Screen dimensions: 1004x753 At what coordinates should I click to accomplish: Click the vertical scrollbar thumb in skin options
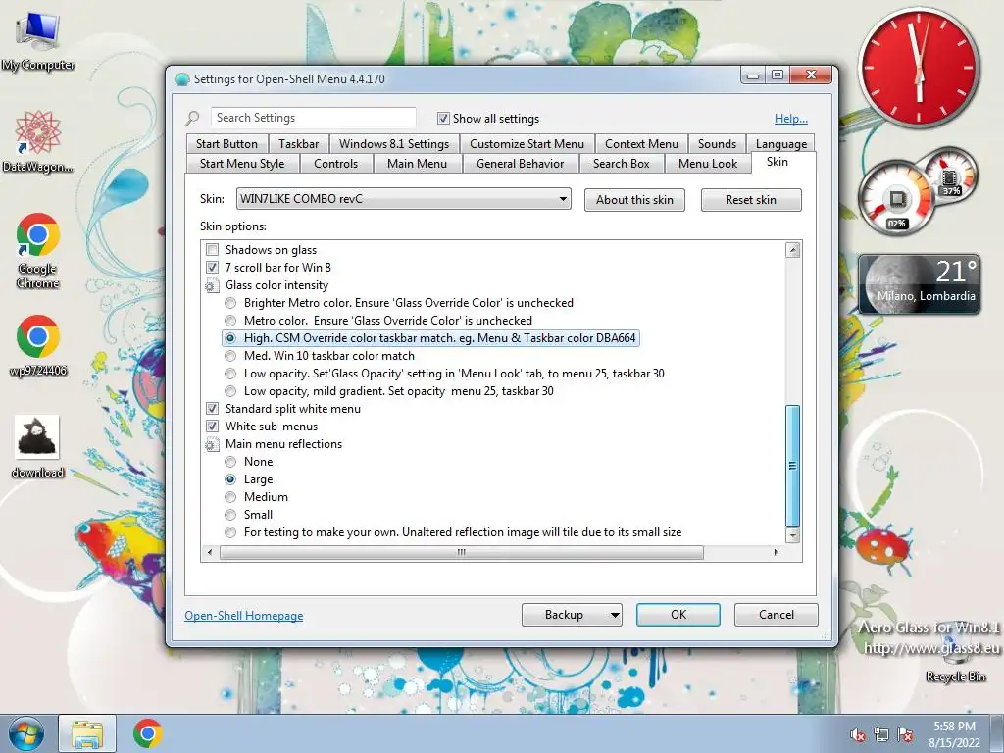[792, 466]
